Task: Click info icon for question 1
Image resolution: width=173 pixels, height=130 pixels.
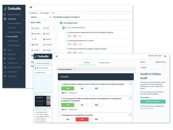Action: (x=130, y=84)
